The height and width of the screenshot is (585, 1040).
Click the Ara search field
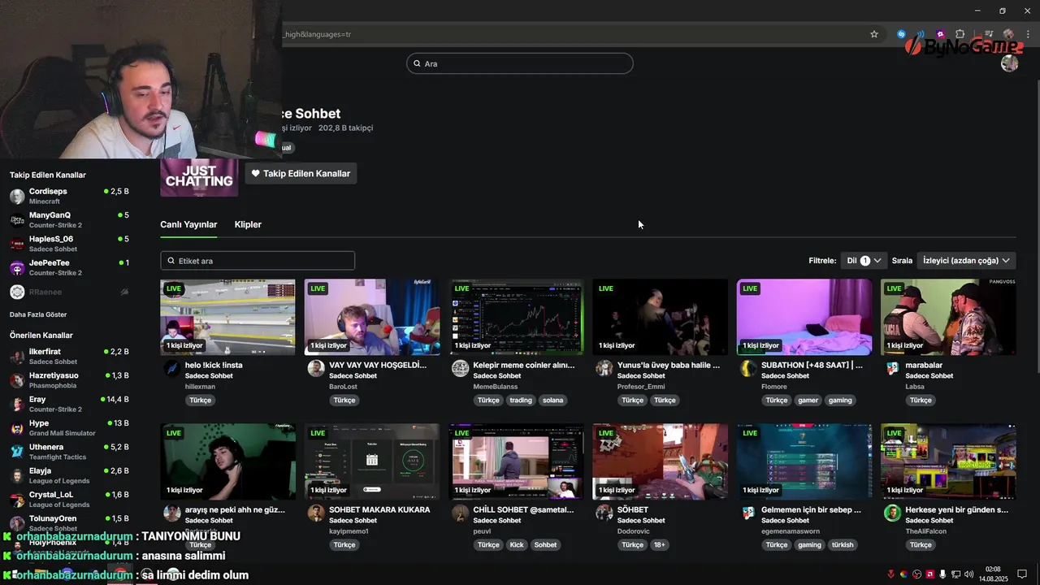520,63
